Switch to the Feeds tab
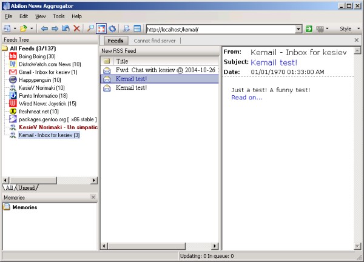364x262 pixels. pyautogui.click(x=115, y=41)
